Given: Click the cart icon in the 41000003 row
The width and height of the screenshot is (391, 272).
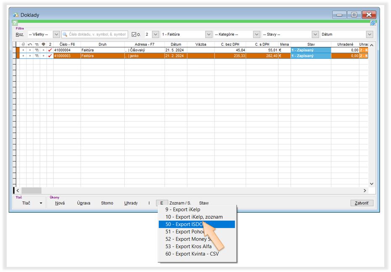Looking at the screenshot, I should [37, 56].
